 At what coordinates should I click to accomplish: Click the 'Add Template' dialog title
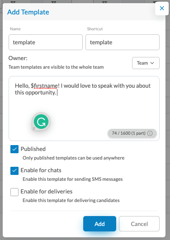click(28, 12)
